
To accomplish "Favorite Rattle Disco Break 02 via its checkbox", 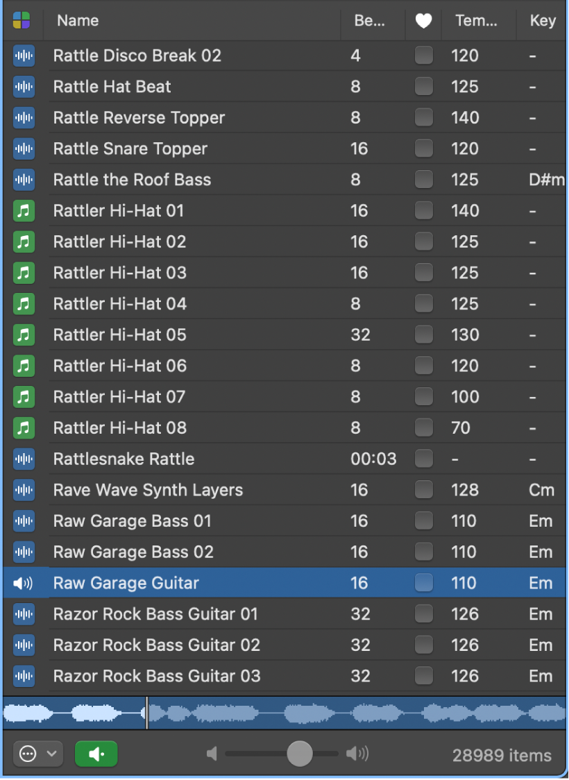I will click(424, 56).
